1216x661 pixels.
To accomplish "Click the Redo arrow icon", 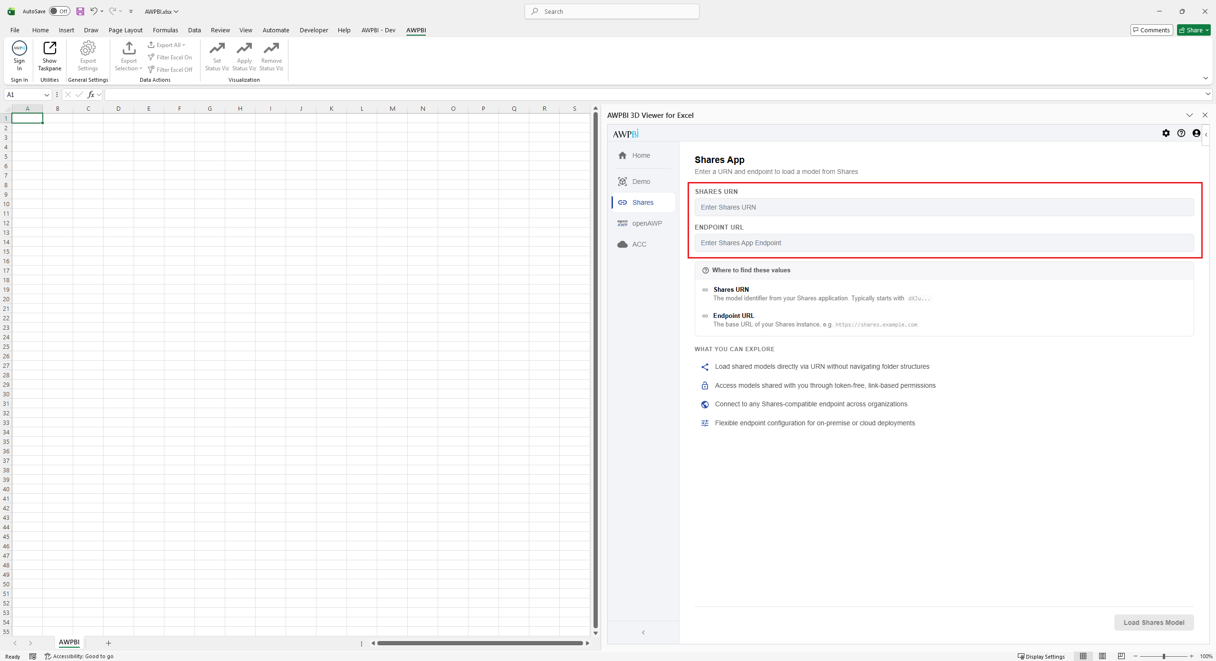I will coord(113,11).
